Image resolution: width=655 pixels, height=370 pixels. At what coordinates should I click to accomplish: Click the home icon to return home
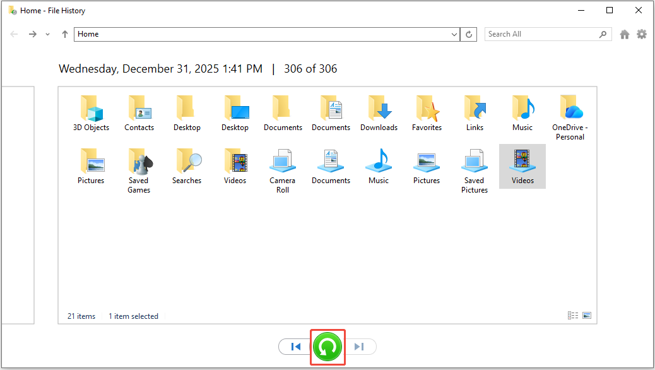625,34
